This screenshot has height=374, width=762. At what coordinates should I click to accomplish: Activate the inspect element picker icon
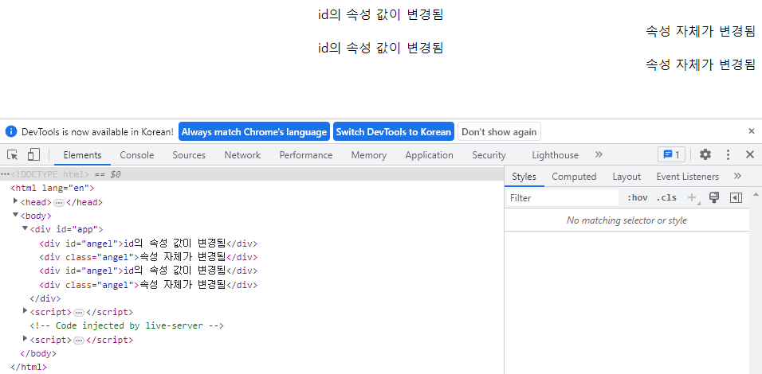(x=13, y=154)
